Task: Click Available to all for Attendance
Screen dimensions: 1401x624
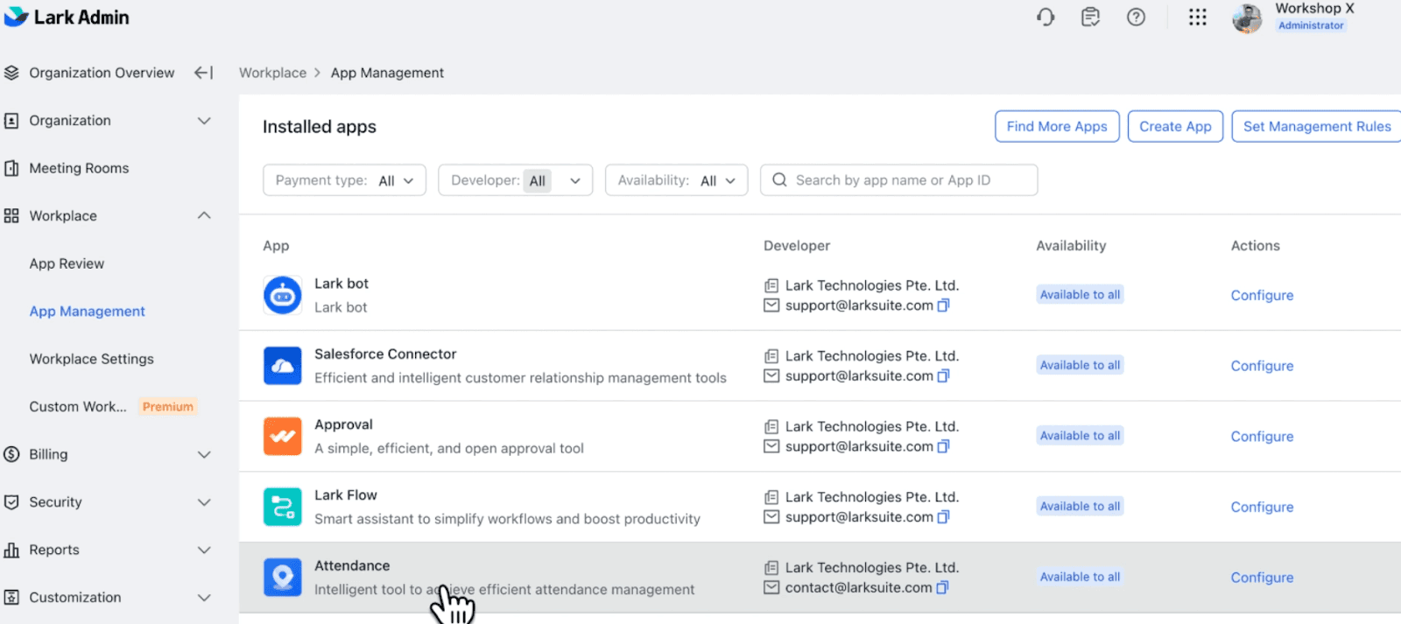Action: pyautogui.click(x=1080, y=577)
